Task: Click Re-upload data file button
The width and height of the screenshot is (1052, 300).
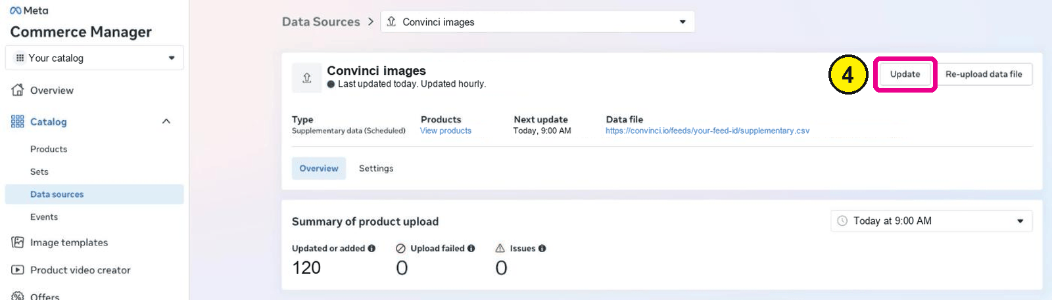Action: tap(984, 74)
